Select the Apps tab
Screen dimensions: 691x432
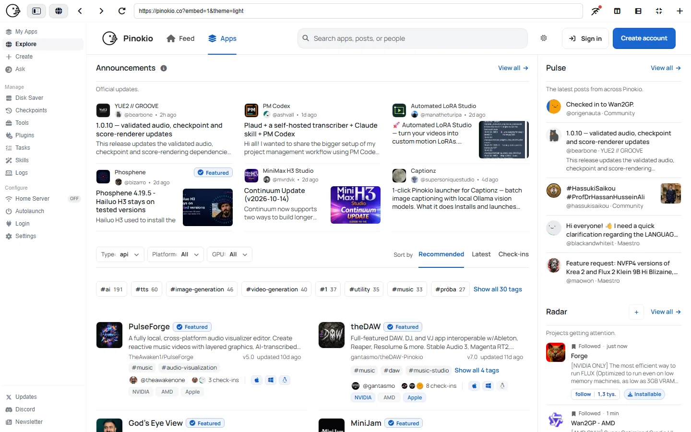222,38
